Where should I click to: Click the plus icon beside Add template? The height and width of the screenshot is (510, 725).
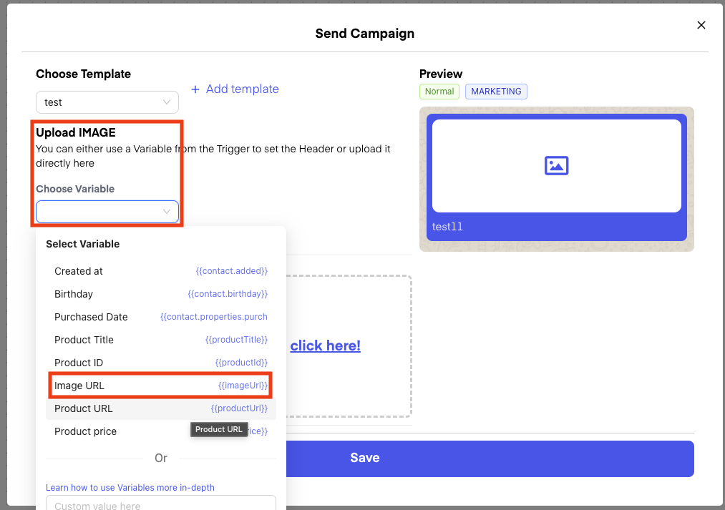click(x=195, y=89)
